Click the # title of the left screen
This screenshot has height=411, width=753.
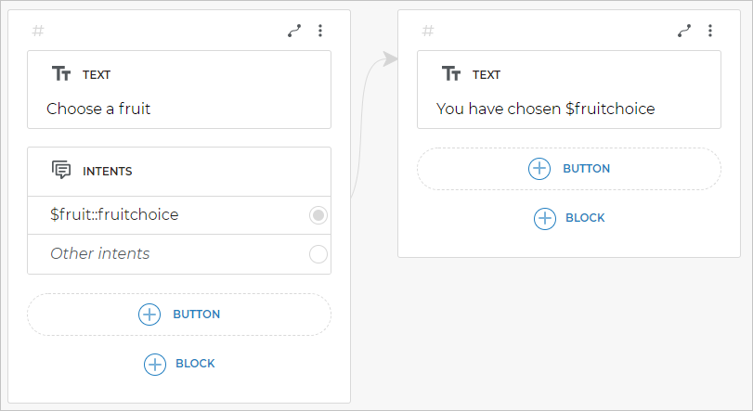coord(38,31)
